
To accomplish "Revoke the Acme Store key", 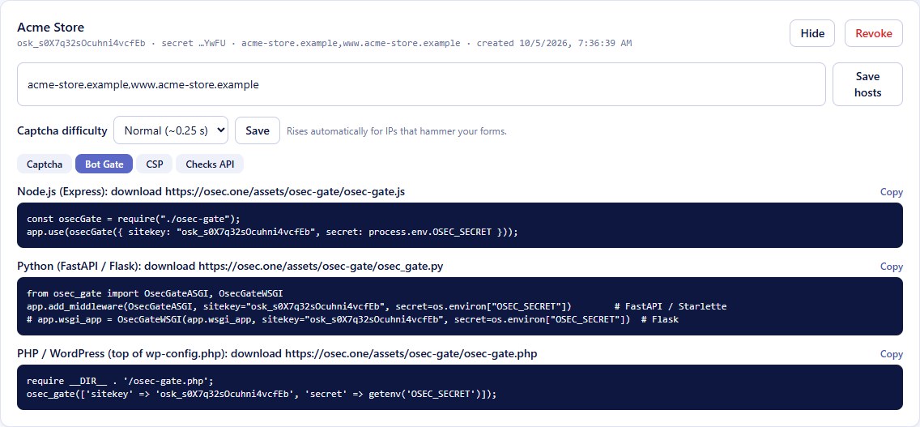I will pos(874,33).
